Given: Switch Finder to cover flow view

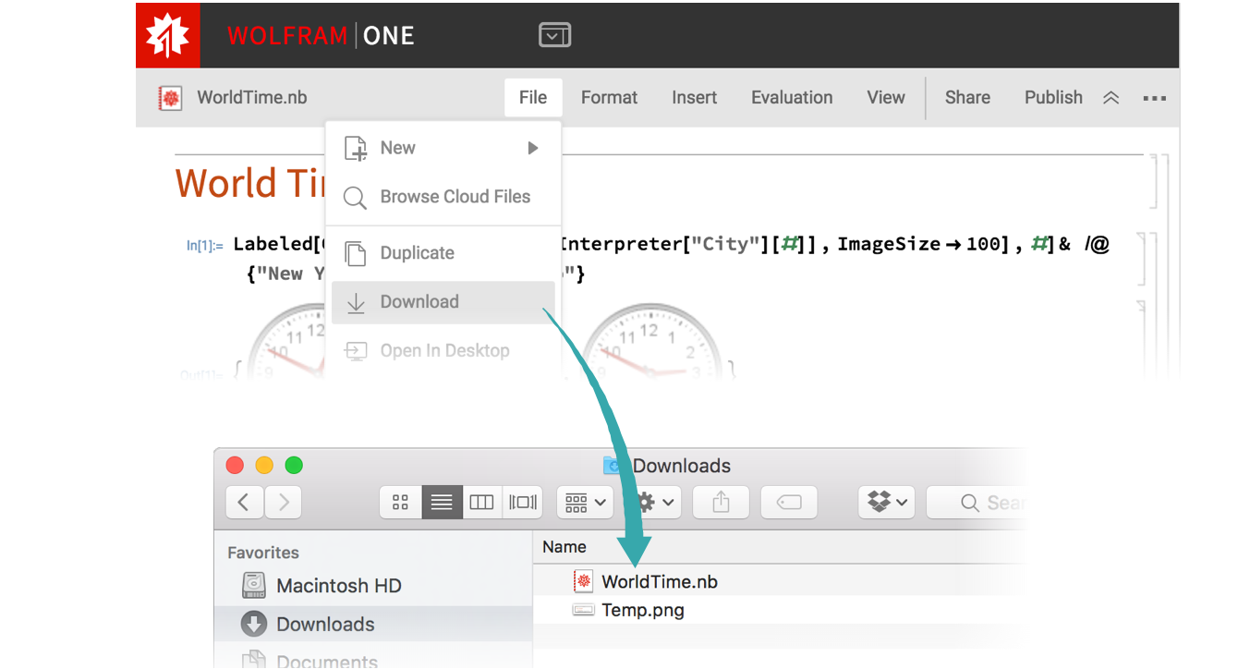Looking at the screenshot, I should coord(522,502).
